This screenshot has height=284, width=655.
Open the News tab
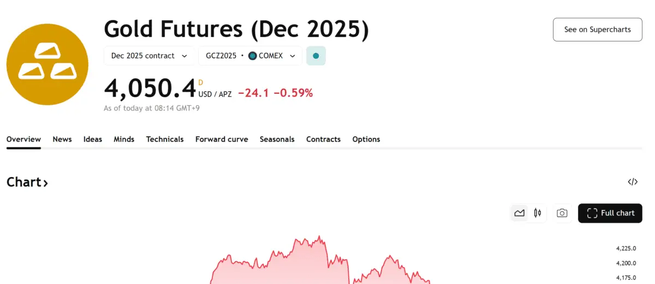[62, 139]
